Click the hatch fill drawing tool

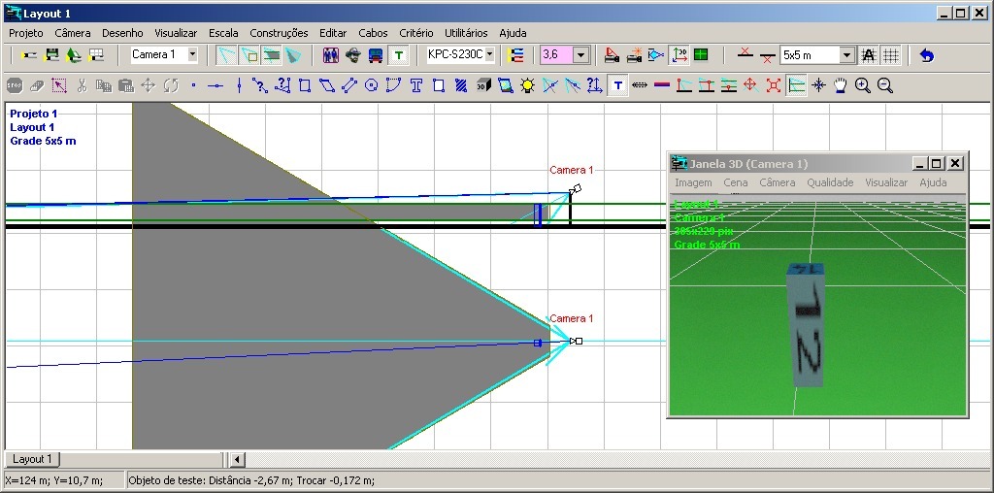tap(461, 85)
